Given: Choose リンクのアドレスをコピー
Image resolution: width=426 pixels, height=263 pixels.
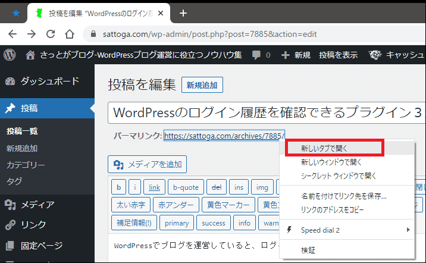Looking at the screenshot, I should coord(347,209).
